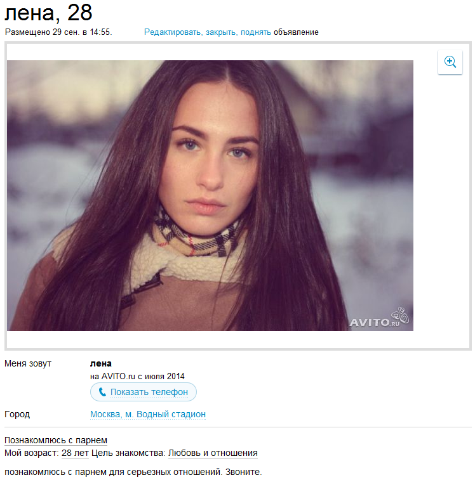This screenshot has height=487, width=475.
Task: Click the phone handset icon
Action: point(102,392)
